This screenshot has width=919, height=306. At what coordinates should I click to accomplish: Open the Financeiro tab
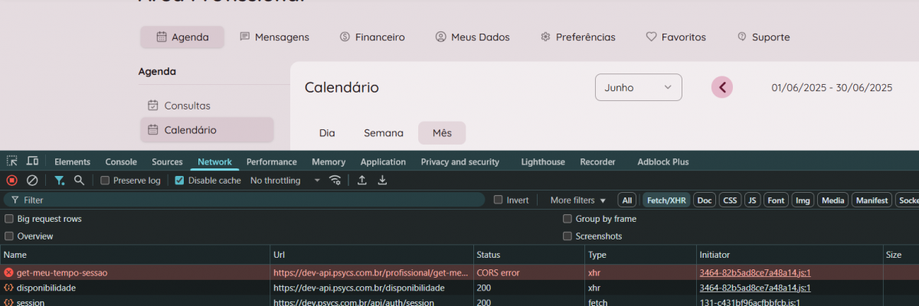pos(372,37)
